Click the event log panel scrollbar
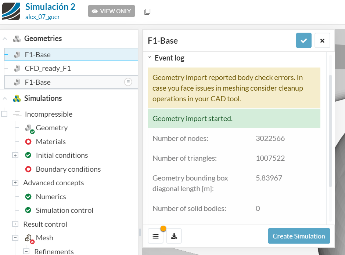The height and width of the screenshot is (255, 345). click(x=330, y=128)
